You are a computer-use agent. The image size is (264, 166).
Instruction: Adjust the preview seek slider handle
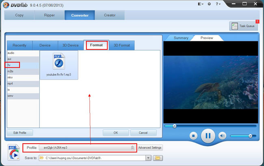[x=175, y=126]
